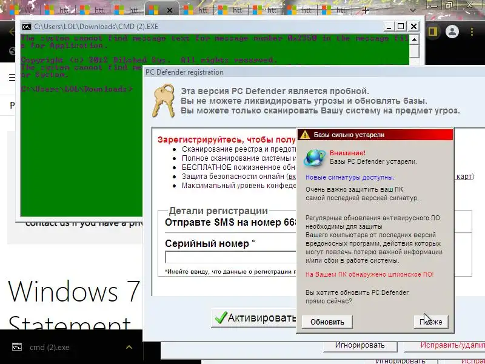The image size is (485, 364).
Task: Close the active browser tab
Action: pyautogui.click(x=170, y=10)
